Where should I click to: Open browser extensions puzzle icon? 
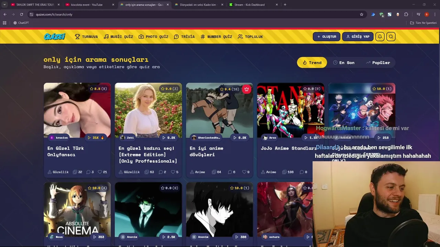(x=406, y=14)
